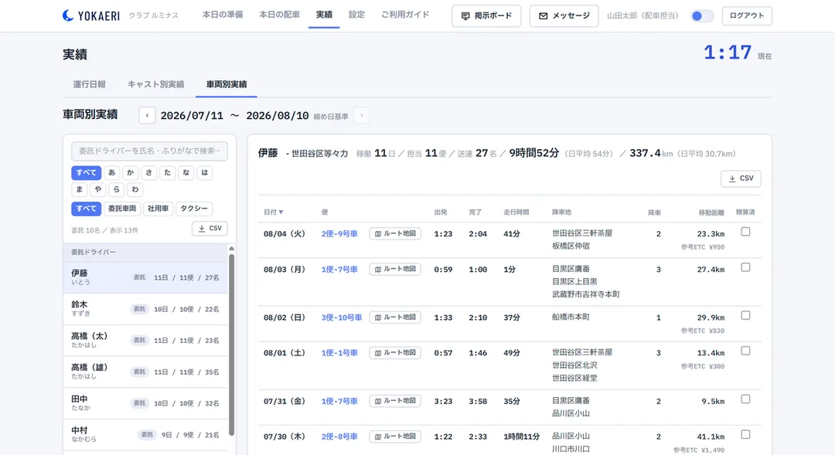Select driver 高橋（雄） in the list
Screen dimensions: 835x455
(x=145, y=372)
